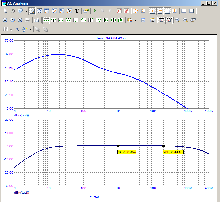Zoom out with the minus magnifier
The image size is (220, 202).
point(185,20)
